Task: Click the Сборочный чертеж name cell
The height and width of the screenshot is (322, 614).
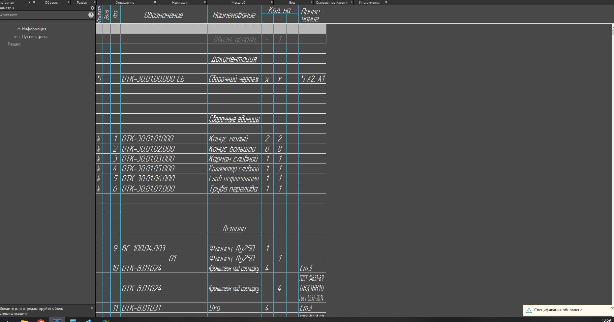Action: click(x=234, y=79)
